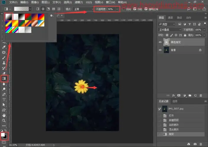
Task: Create a new group folder icon
Action: 190,95
